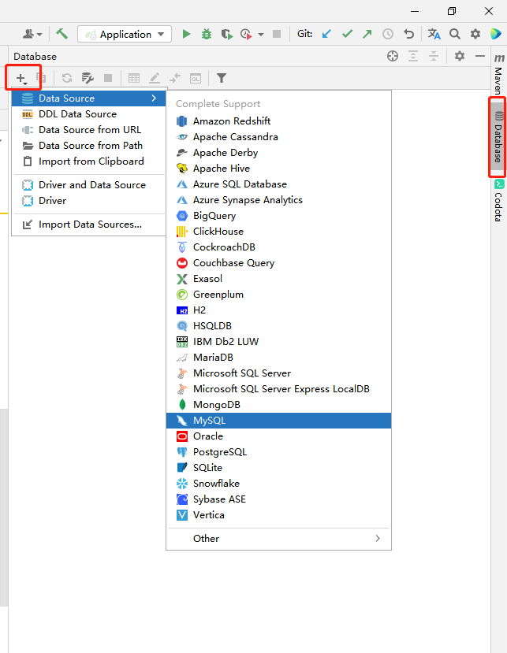Select MongoDB data source
The height and width of the screenshot is (653, 507).
click(278, 405)
